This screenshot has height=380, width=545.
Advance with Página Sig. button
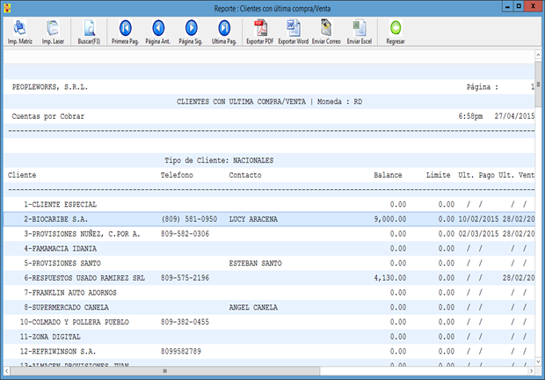pyautogui.click(x=190, y=31)
